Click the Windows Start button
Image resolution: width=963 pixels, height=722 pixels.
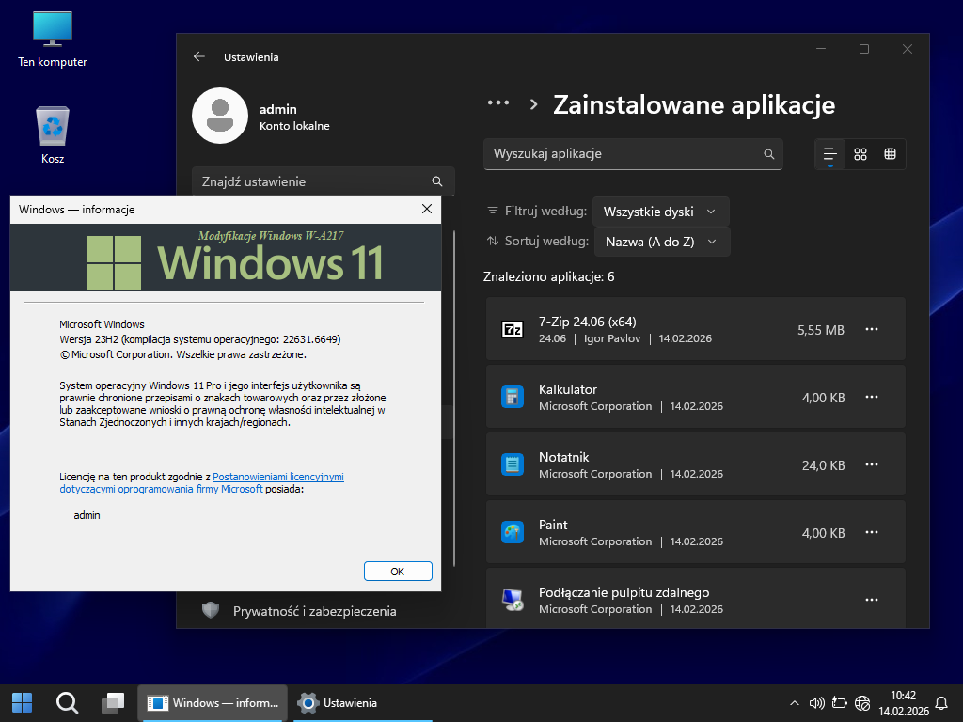coord(22,702)
